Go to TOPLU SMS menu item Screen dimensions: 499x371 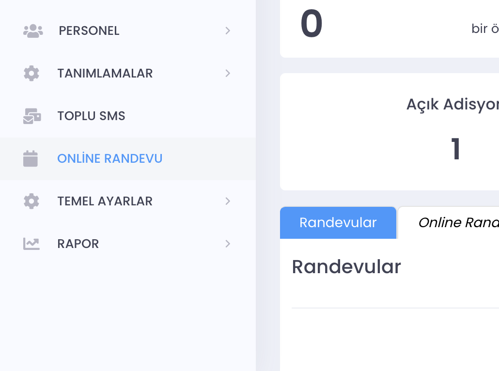(x=91, y=116)
